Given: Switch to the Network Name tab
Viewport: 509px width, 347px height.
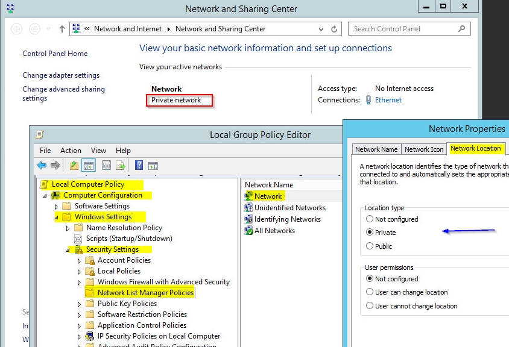Looking at the screenshot, I should (x=376, y=149).
